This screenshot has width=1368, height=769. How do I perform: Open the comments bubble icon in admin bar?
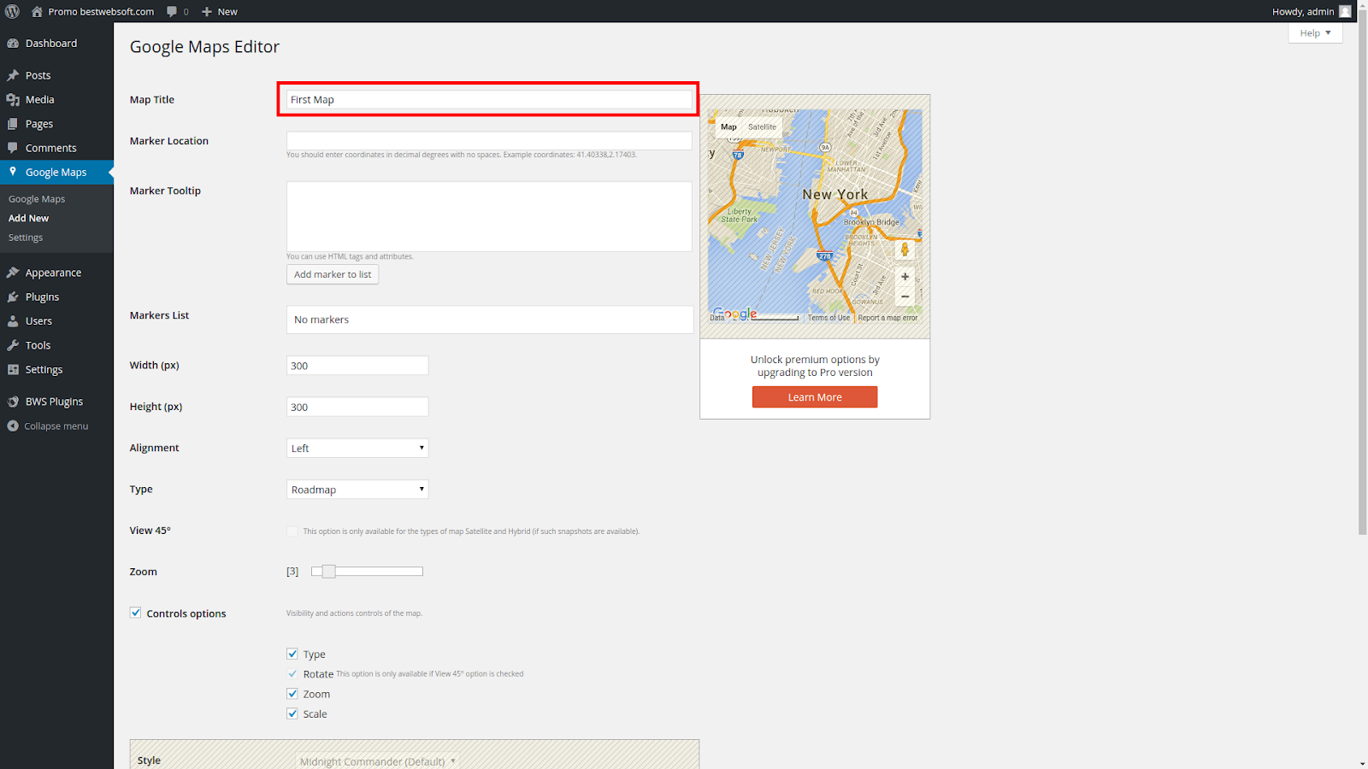point(172,11)
